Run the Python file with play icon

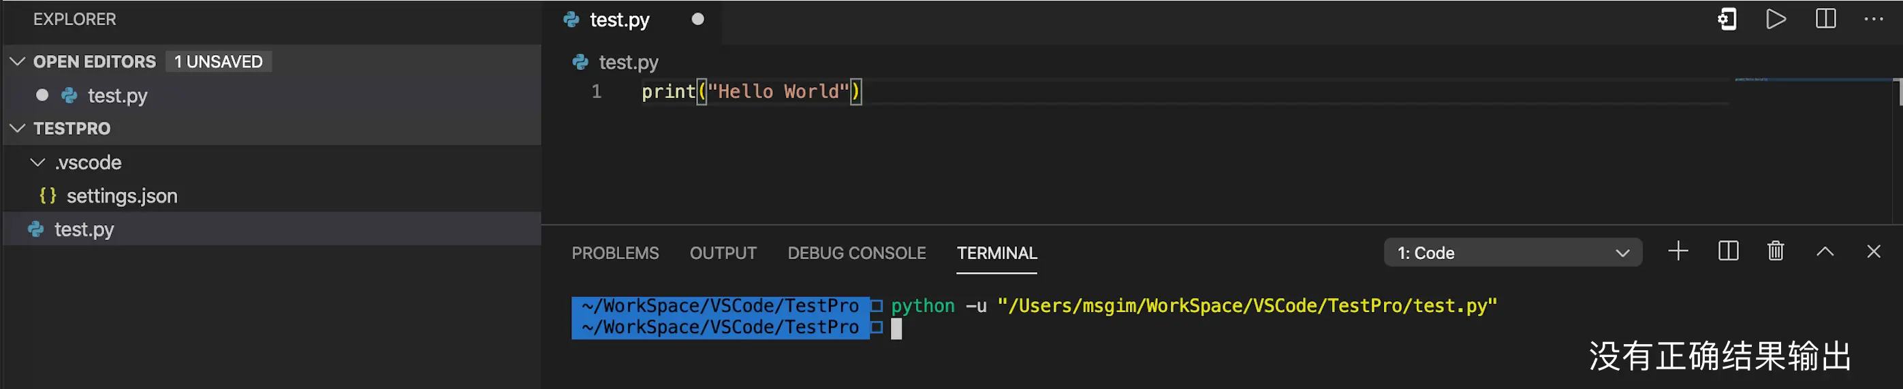pos(1776,19)
